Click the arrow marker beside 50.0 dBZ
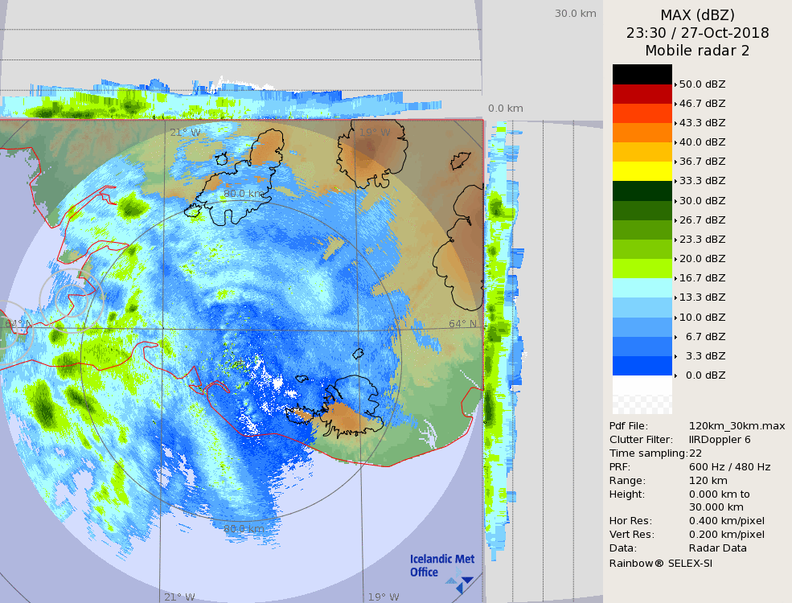Screen dimensions: 792x603 point(675,84)
